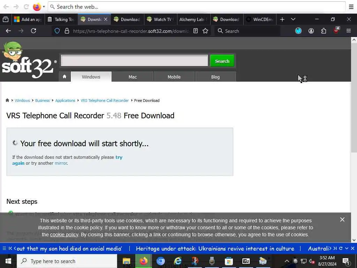
Task: Select the Windows category tab
Action: [91, 77]
